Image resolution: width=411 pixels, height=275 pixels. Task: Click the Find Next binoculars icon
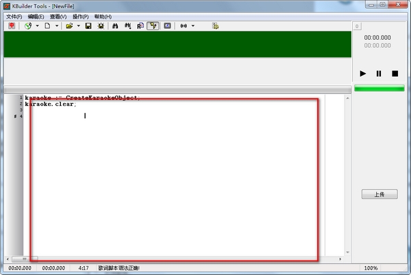tap(127, 26)
